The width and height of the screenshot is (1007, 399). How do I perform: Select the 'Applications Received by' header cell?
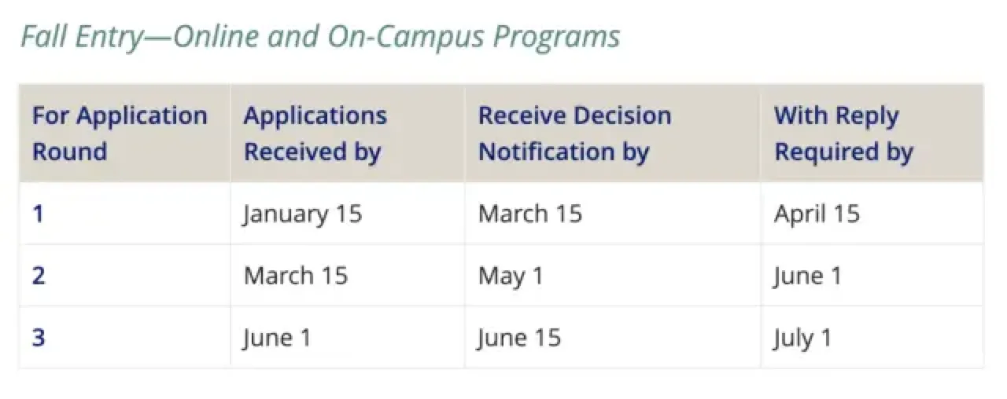point(315,133)
